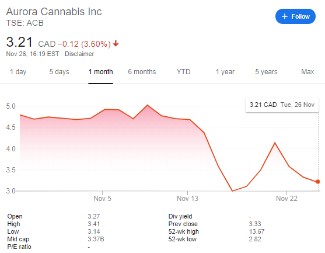
Task: Click the red dot at chart end
Action: click(318, 182)
